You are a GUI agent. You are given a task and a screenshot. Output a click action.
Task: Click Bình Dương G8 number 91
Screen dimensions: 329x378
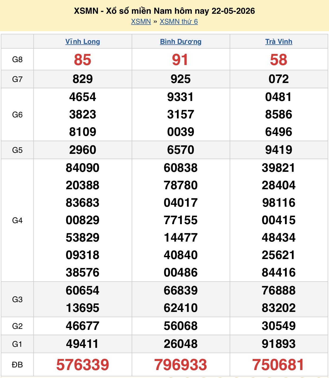[180, 60]
